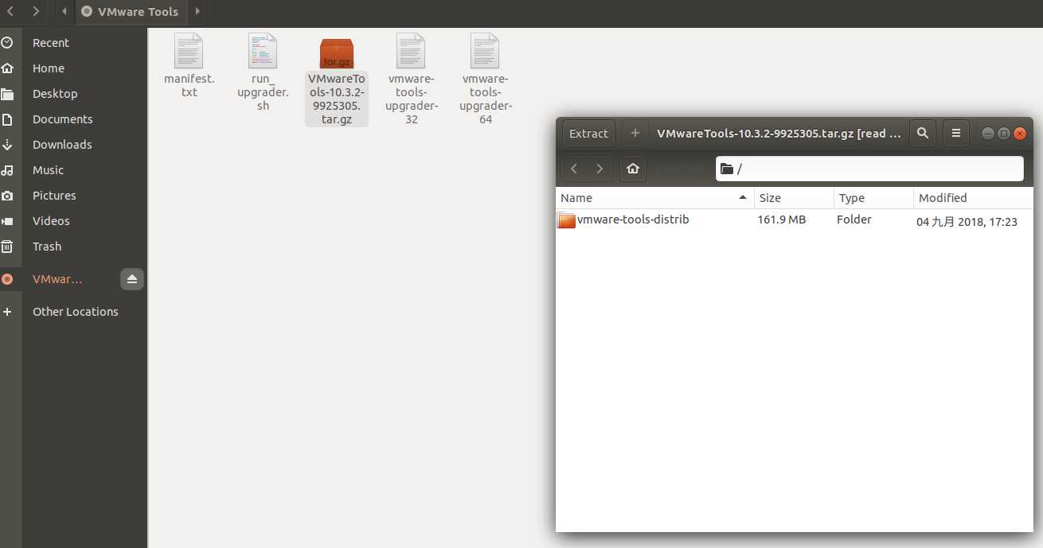Viewport: 1043px width, 548px height.
Task: Sort archive by Name column
Action: (x=654, y=198)
